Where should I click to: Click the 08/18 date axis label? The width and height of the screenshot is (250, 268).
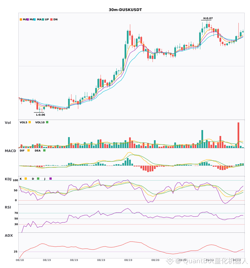click(x=20, y=260)
